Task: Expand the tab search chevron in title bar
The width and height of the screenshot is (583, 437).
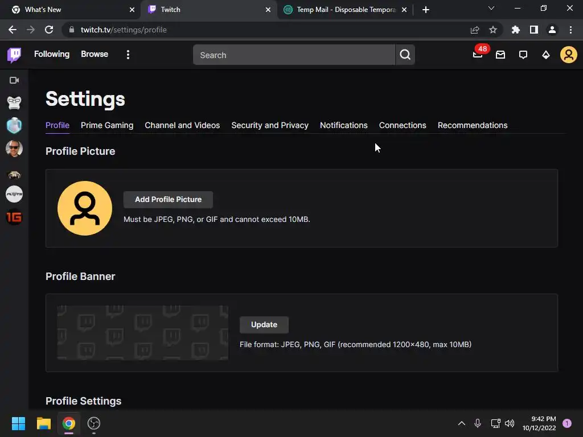Action: click(491, 8)
